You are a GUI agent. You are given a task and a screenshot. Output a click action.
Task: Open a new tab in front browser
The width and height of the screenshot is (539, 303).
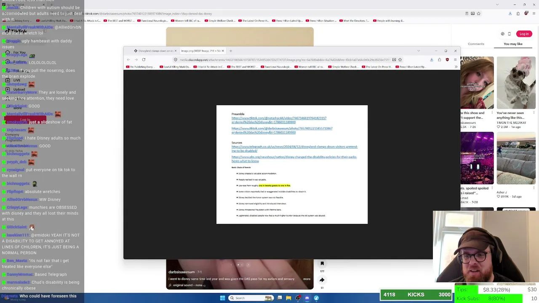point(230,51)
